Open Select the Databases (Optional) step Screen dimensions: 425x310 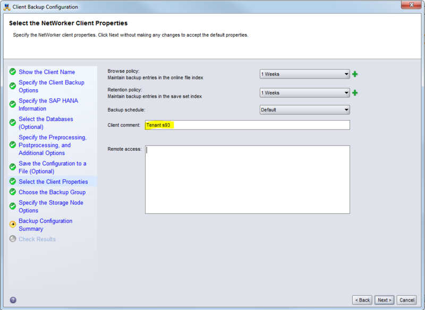click(x=46, y=123)
